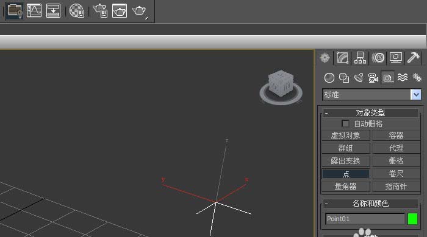427x237 pixels.
Task: Switch to the Create panel tab
Action: (325, 58)
